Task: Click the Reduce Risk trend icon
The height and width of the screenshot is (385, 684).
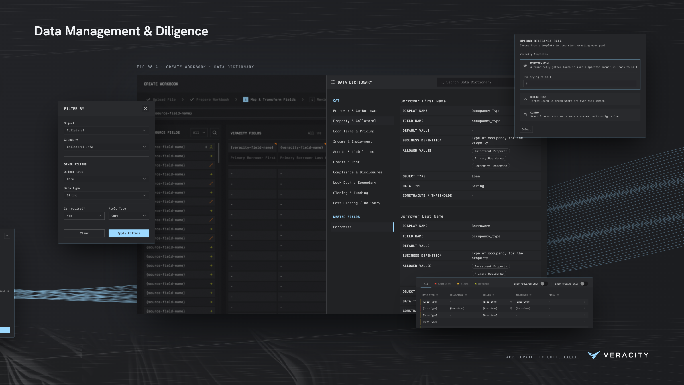Action: pos(525,99)
